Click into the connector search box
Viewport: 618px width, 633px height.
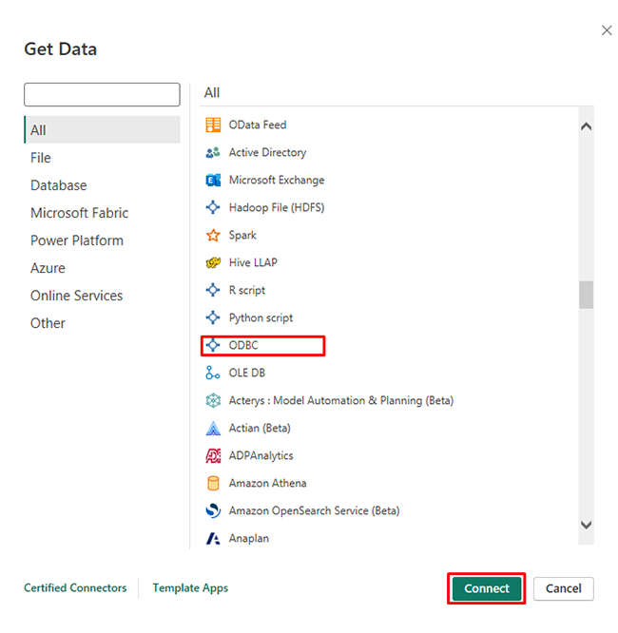[x=102, y=94]
